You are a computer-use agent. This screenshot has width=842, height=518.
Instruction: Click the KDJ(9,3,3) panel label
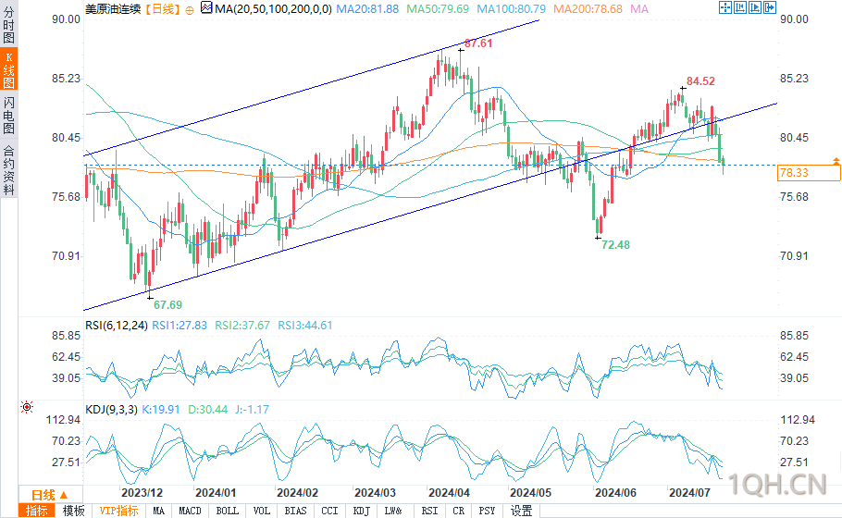(111, 410)
